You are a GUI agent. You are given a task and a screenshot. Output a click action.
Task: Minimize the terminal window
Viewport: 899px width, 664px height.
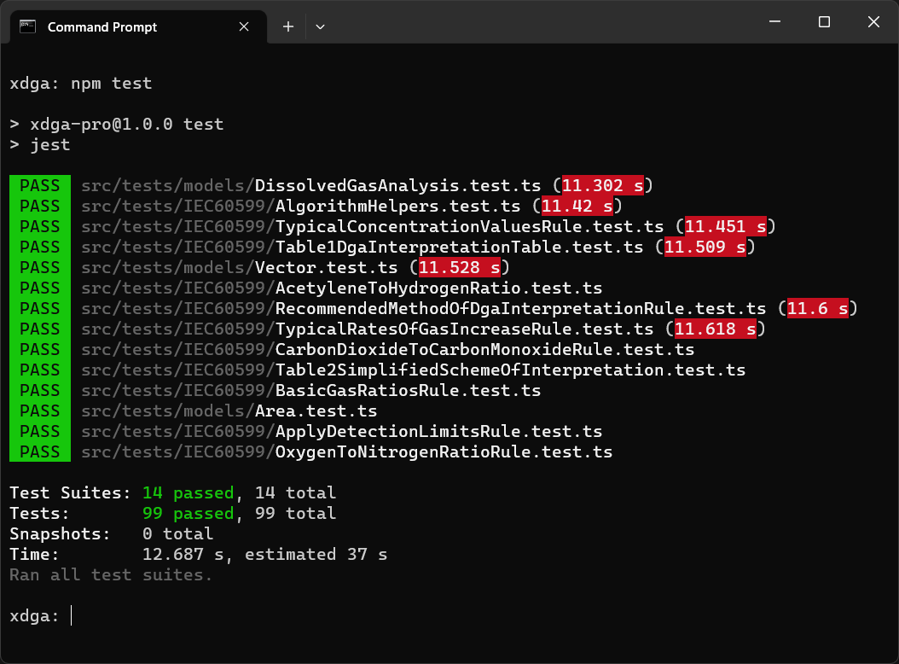pyautogui.click(x=774, y=22)
